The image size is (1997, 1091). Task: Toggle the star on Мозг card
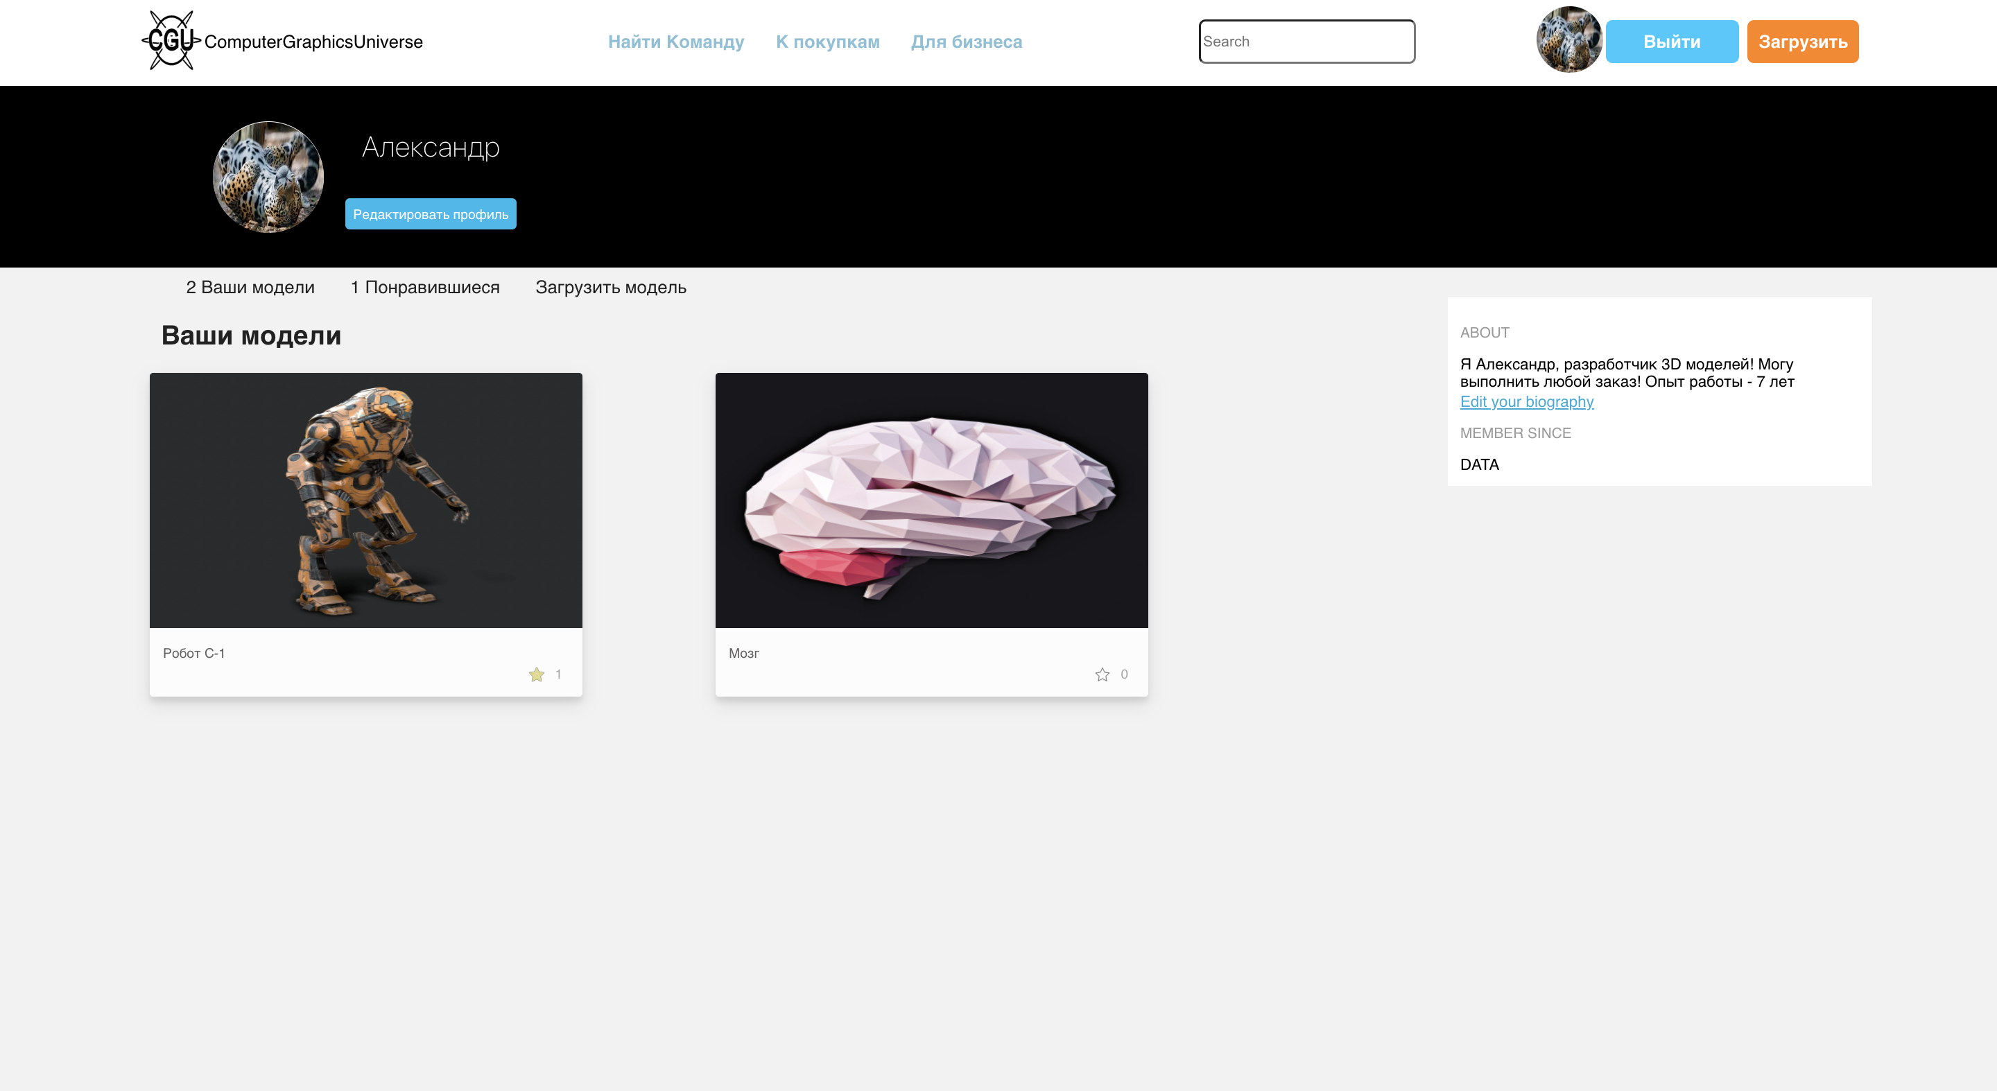[1102, 674]
